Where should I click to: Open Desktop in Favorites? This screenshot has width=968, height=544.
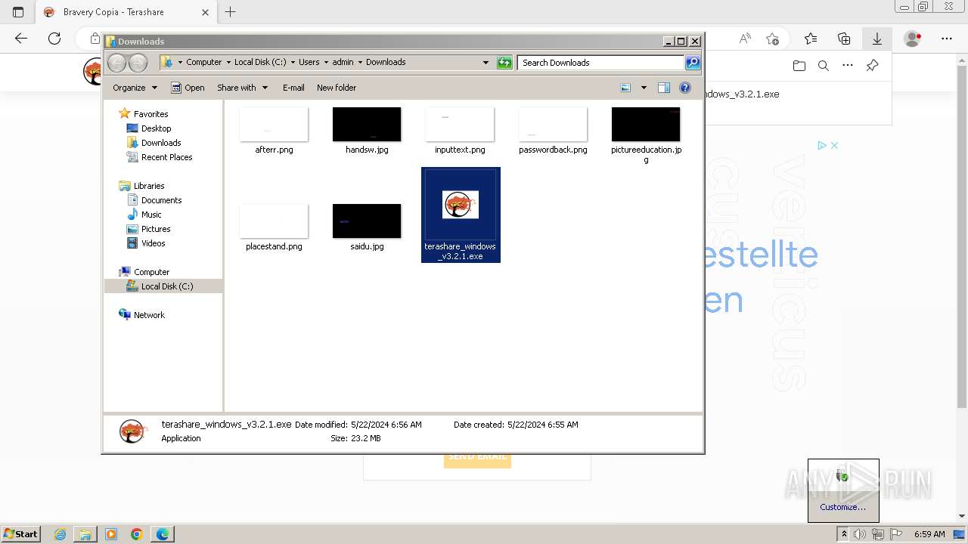156,128
